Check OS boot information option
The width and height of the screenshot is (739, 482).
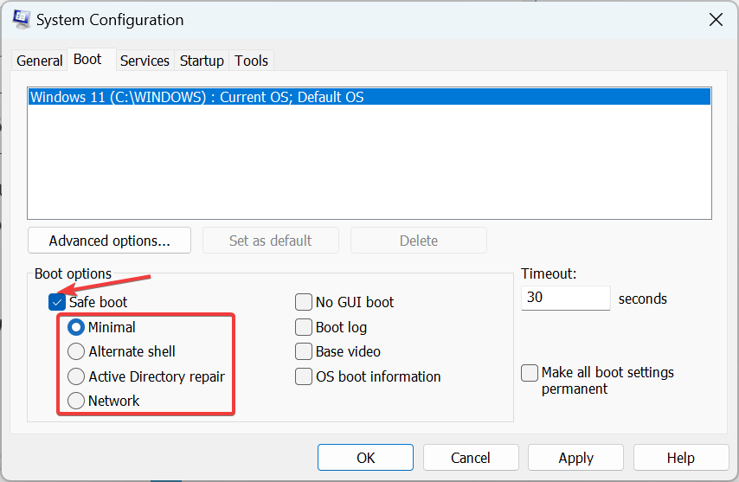point(304,376)
